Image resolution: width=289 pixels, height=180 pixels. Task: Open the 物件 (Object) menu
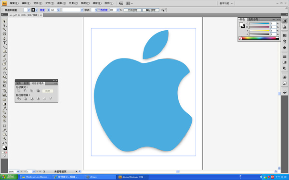pos(38,3)
